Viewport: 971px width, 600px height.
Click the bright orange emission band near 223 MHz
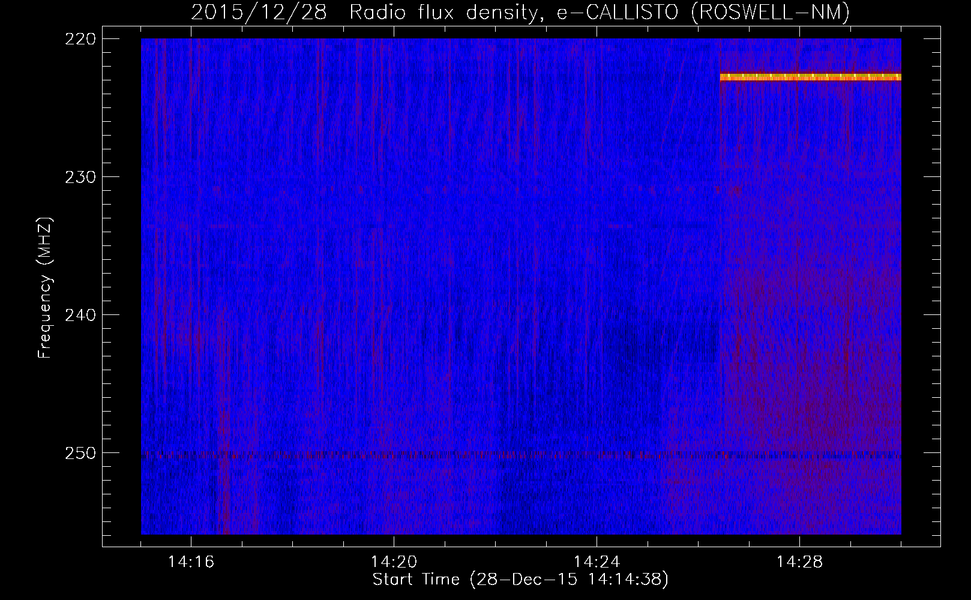pos(810,77)
